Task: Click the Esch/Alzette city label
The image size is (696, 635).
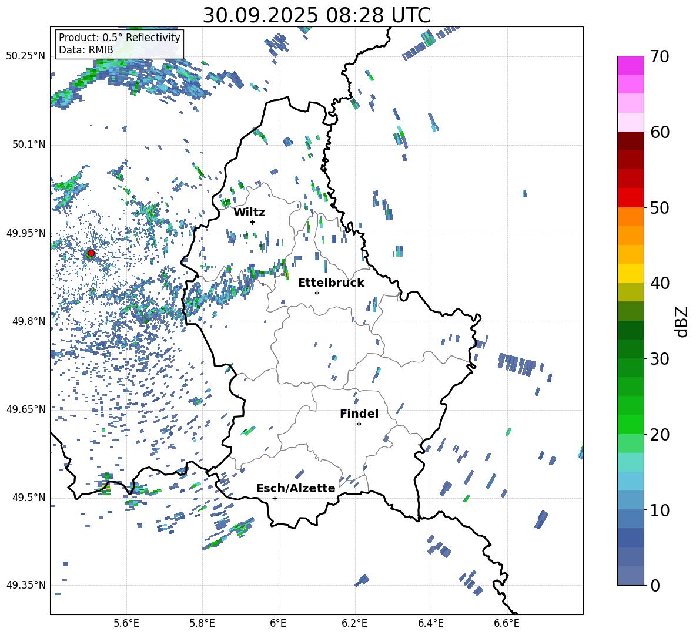Action: [296, 488]
